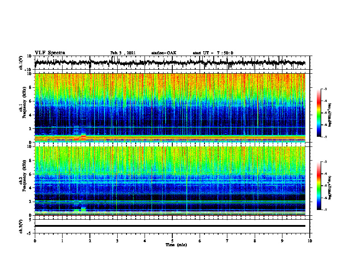Click the ch.1 frequency tick label "4"
The width and height of the screenshot is (349, 270).
coord(30,115)
